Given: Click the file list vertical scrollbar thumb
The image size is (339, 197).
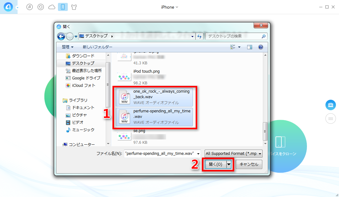Looking at the screenshot, I should pyautogui.click(x=265, y=131).
